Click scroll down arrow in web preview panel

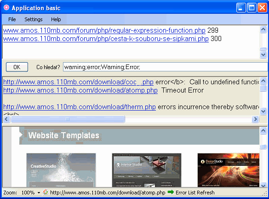(263, 185)
